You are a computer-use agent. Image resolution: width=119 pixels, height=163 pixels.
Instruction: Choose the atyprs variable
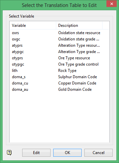59,45
